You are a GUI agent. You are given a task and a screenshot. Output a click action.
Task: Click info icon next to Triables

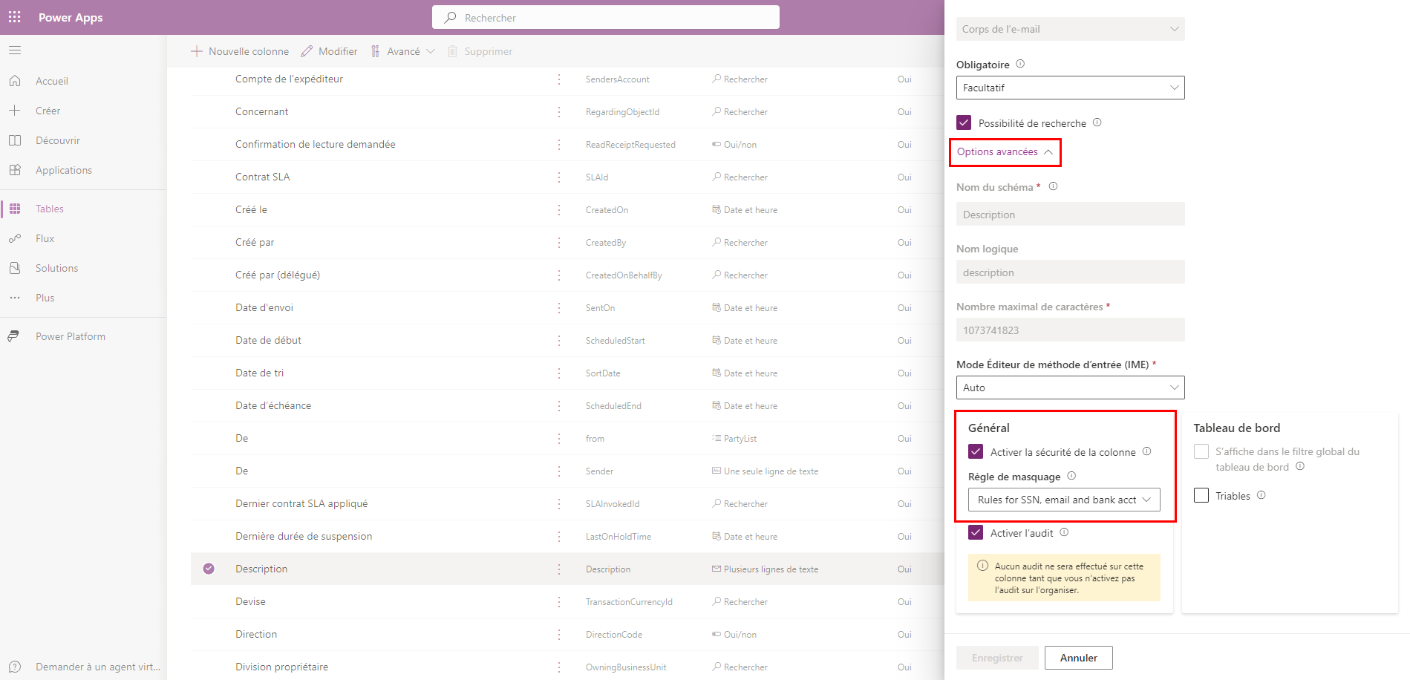coord(1262,495)
